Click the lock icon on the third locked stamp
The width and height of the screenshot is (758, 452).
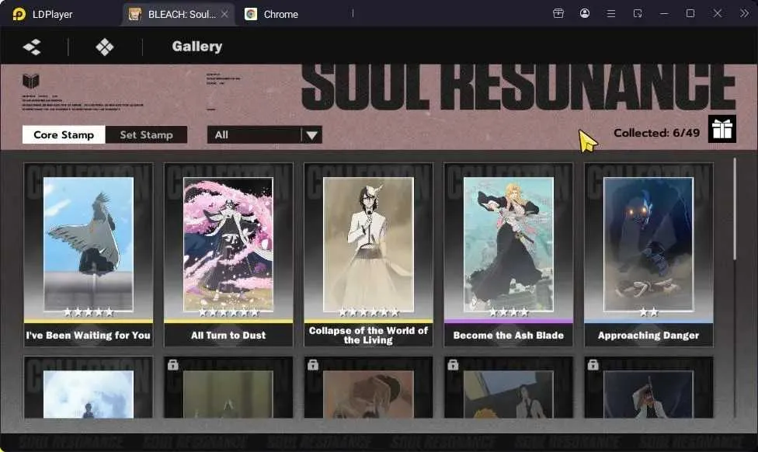click(x=313, y=364)
